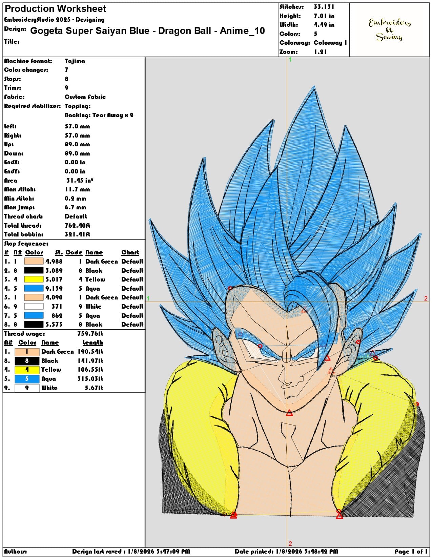
Task: Click the stitch count 371 in White row
Action: click(57, 307)
